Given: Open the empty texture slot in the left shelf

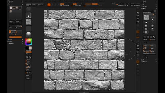Looking at the screenshot, I should click(29, 28).
